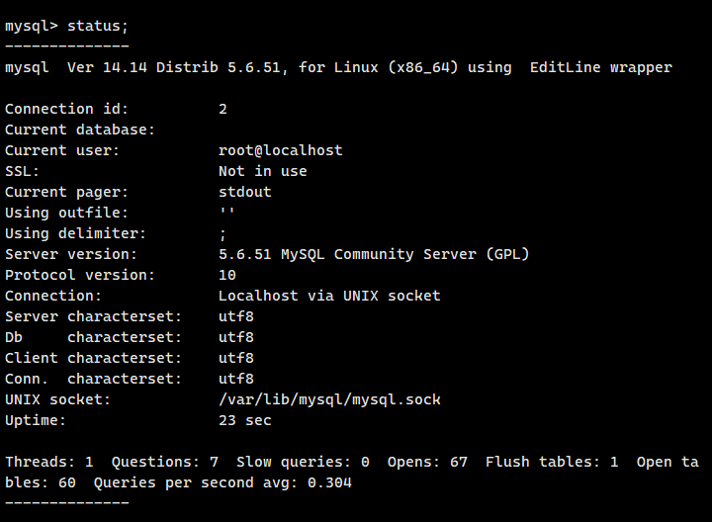Click the Current pager value stdout
The height and width of the screenshot is (522, 712).
(x=244, y=192)
